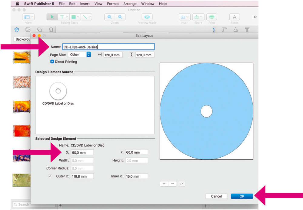Screen dimensions: 303x210
Task: Confirm the layout with OK
Action: 242,196
